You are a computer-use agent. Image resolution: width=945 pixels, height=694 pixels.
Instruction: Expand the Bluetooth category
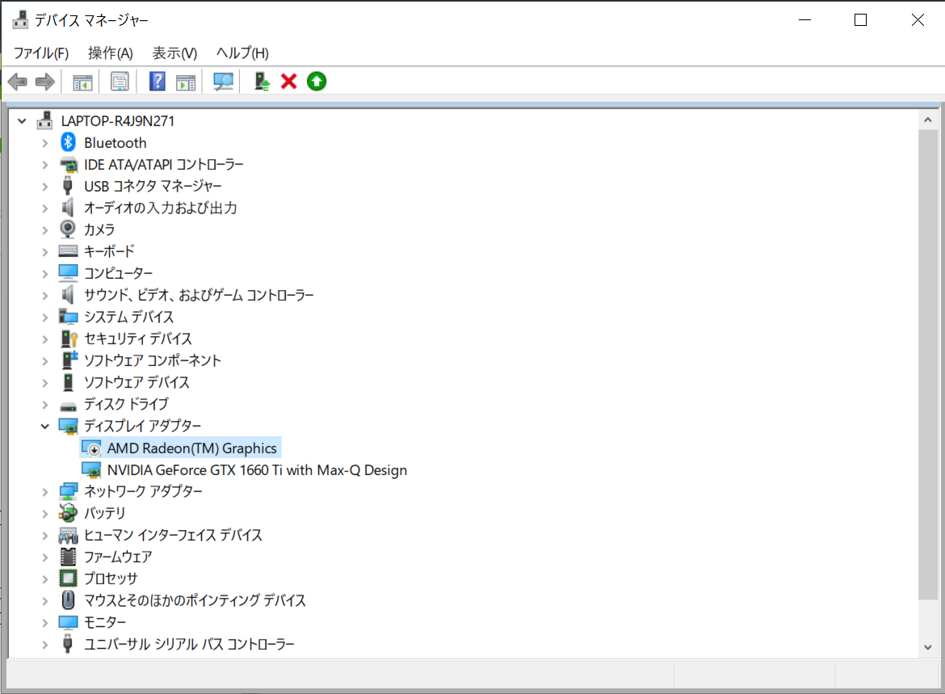[x=45, y=144]
